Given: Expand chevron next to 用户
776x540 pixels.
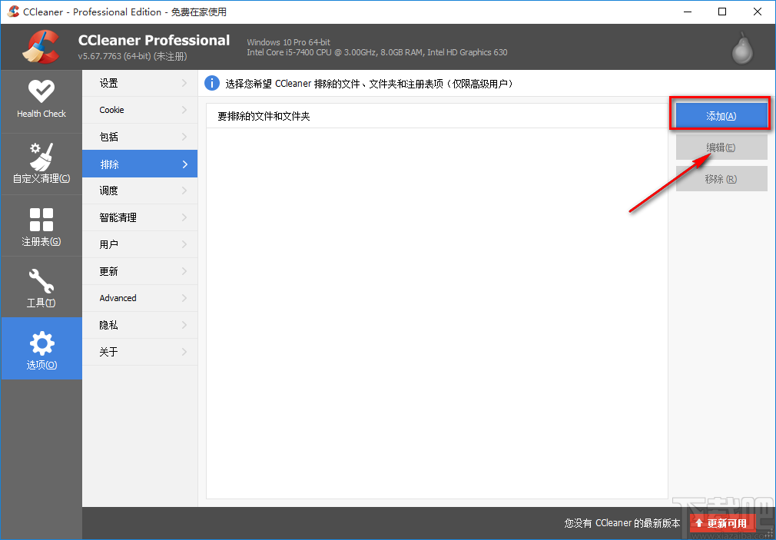Looking at the screenshot, I should 184,244.
